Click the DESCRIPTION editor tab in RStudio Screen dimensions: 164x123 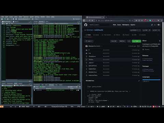point(6,22)
